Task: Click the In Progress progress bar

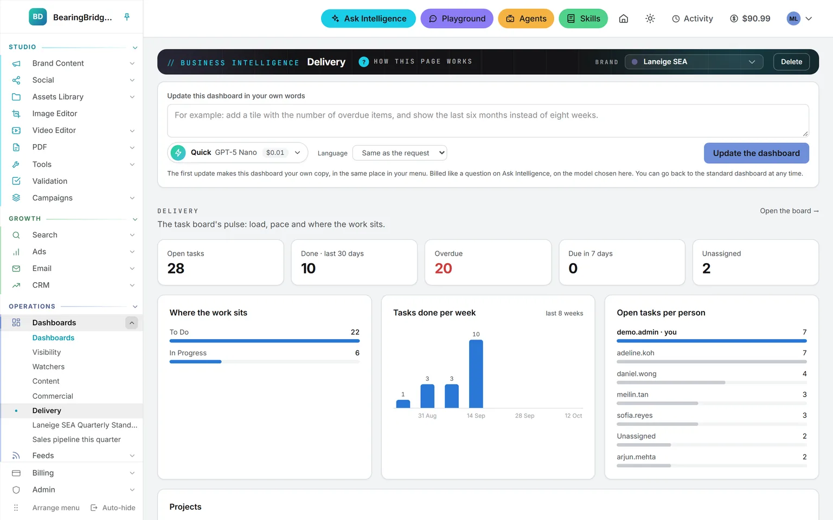Action: [x=265, y=362]
